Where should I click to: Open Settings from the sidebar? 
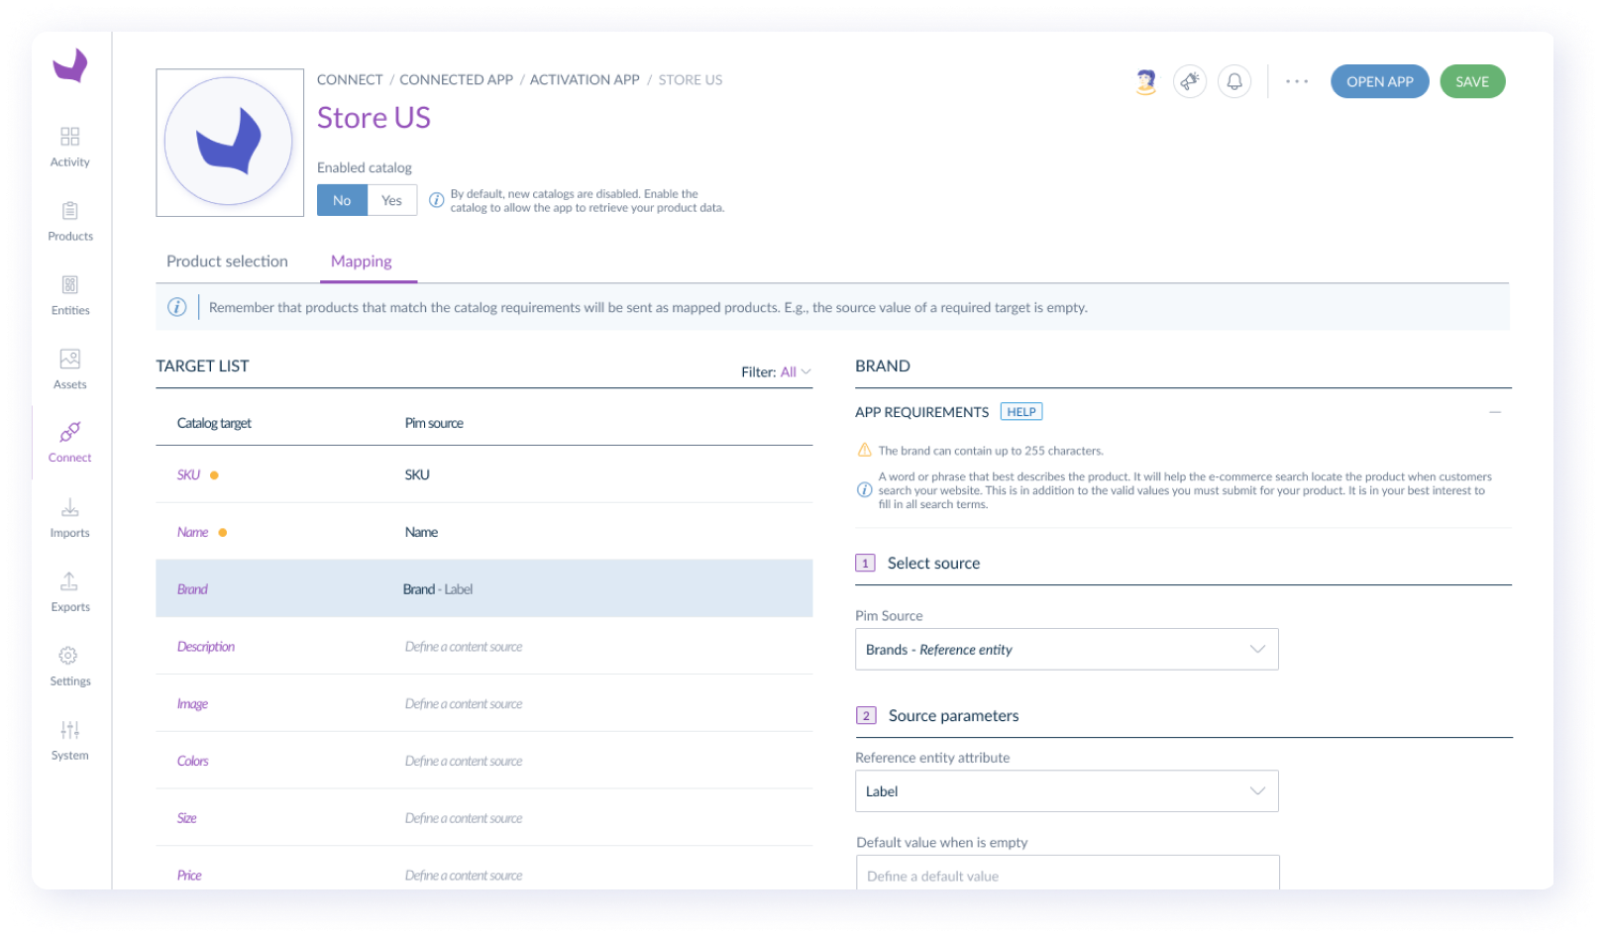click(69, 665)
